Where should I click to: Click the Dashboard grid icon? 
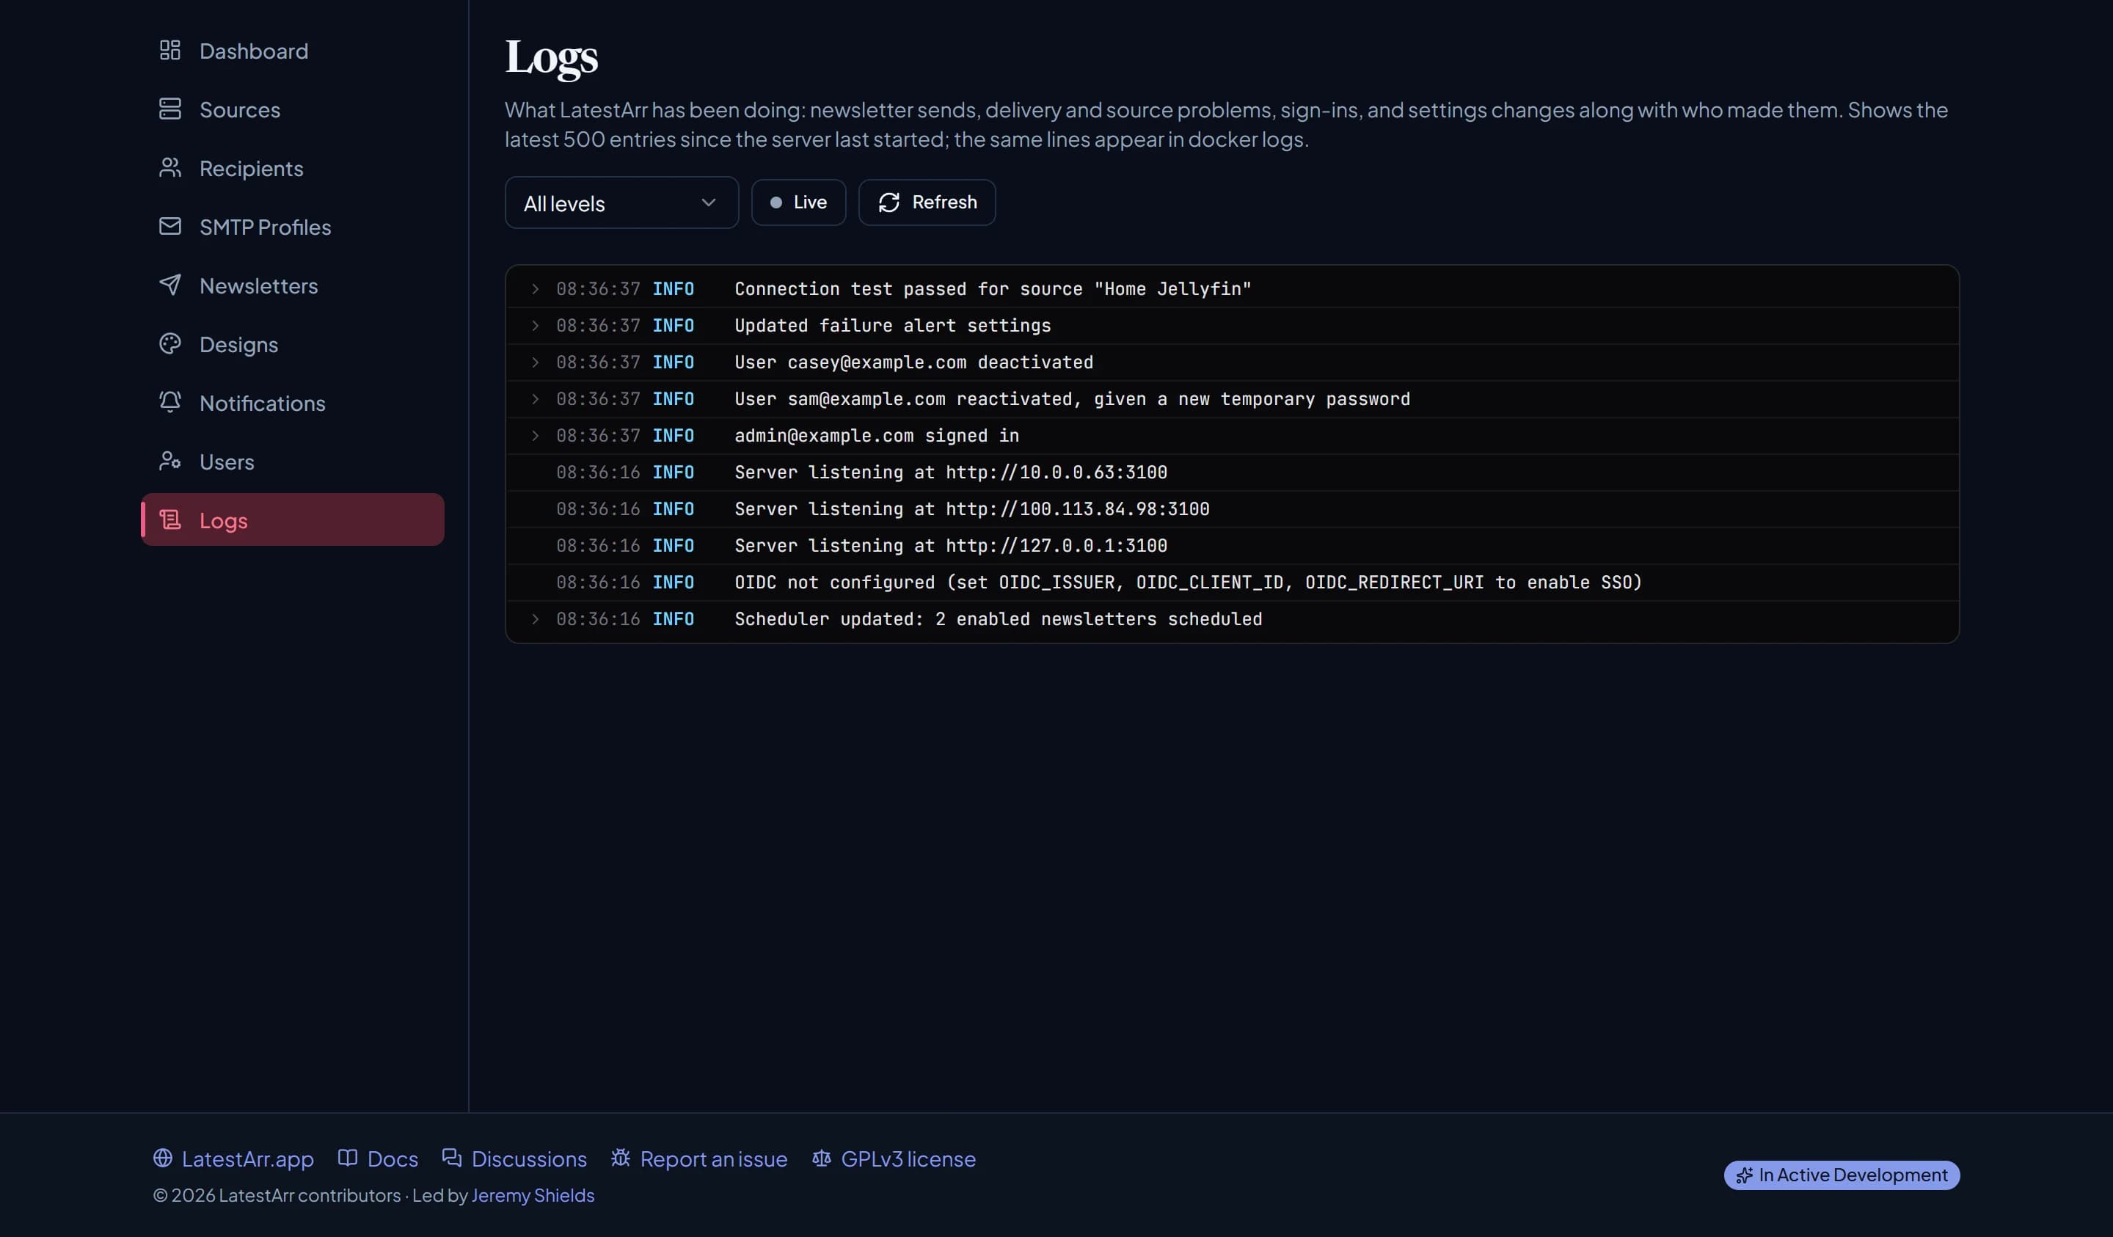(x=170, y=51)
